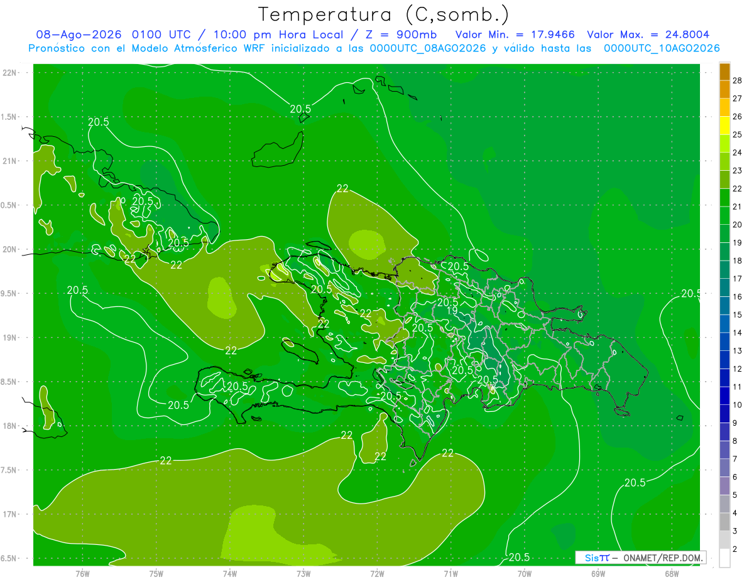Click the '68W' longitude axis label
This screenshot has height=582, width=754.
click(x=672, y=574)
